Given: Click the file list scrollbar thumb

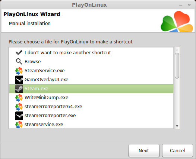Looking at the screenshot, I should pyautogui.click(x=177, y=65).
